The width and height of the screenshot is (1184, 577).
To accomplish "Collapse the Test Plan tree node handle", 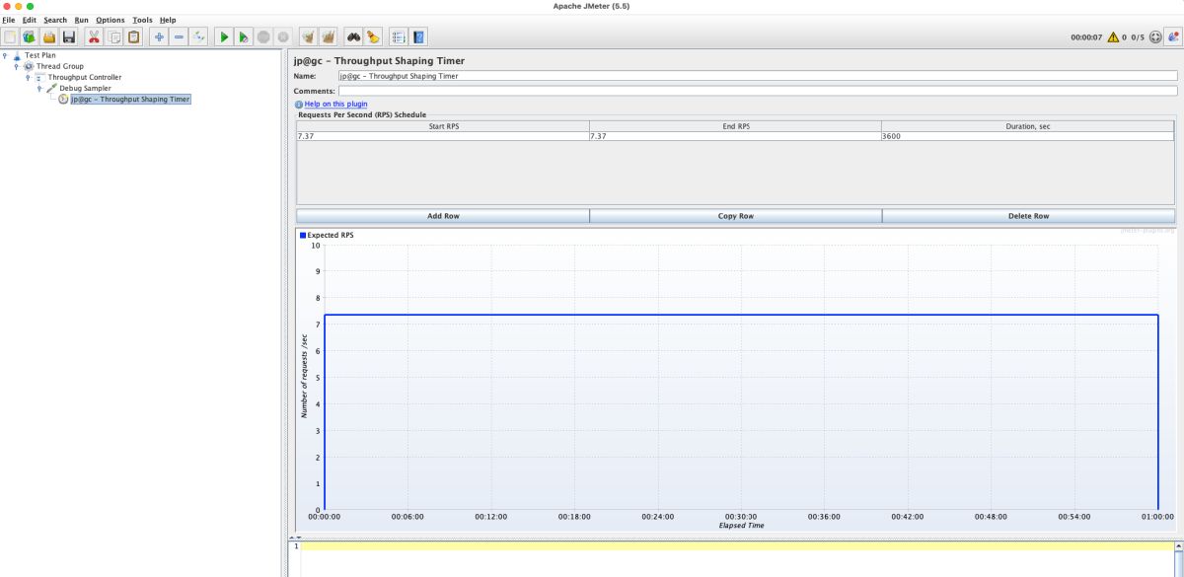I will [6, 55].
